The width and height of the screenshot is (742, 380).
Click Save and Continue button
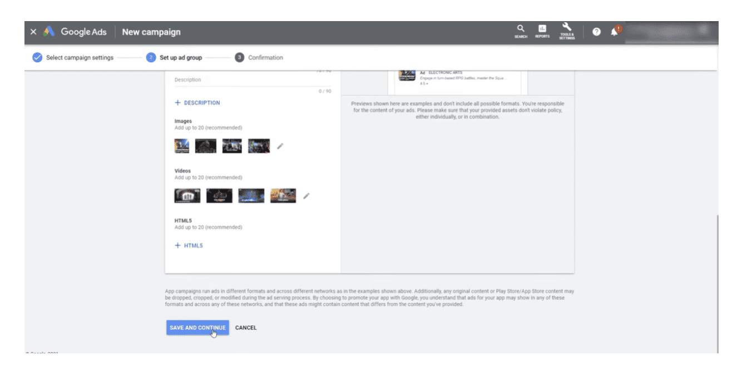tap(197, 328)
